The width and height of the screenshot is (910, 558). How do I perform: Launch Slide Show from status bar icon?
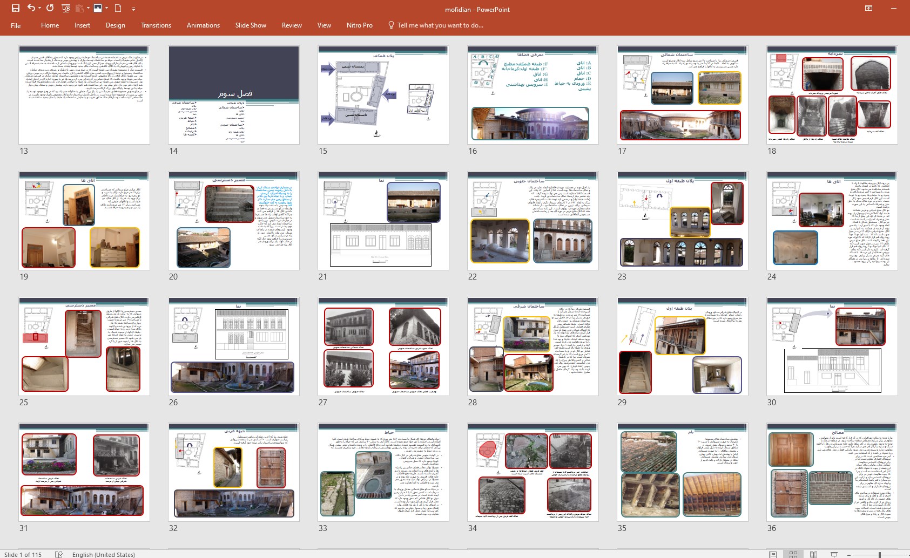834,554
